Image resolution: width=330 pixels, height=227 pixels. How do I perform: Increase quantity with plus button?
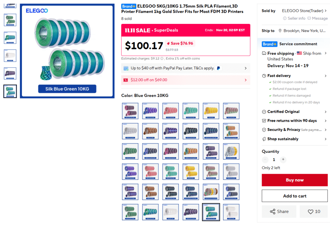[x=283, y=159]
